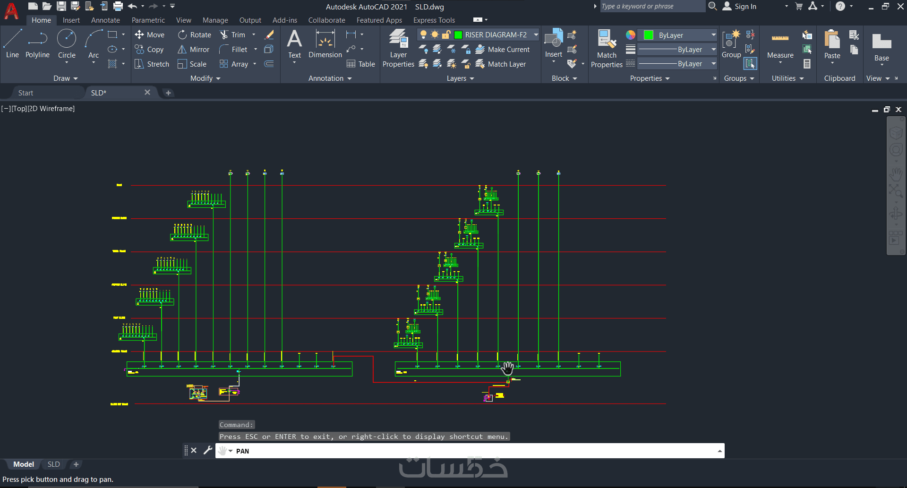Go to the Parametric ribbon tab

tap(148, 20)
